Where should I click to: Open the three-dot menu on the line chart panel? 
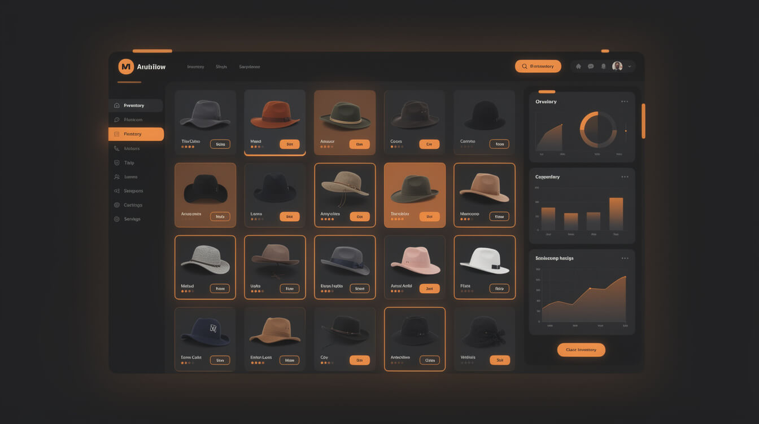tap(624, 258)
